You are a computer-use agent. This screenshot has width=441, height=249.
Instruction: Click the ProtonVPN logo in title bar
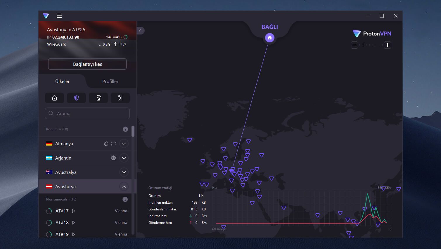pos(46,16)
